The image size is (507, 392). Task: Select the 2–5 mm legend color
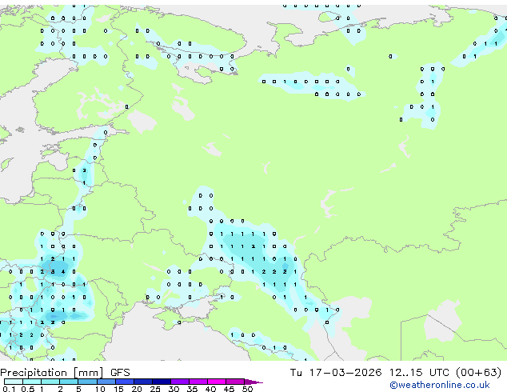pyautogui.click(x=69, y=382)
